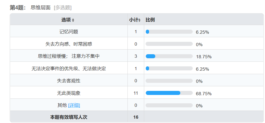
Task: Click the sort arrows beside 选项 header
Action: click(x=73, y=20)
